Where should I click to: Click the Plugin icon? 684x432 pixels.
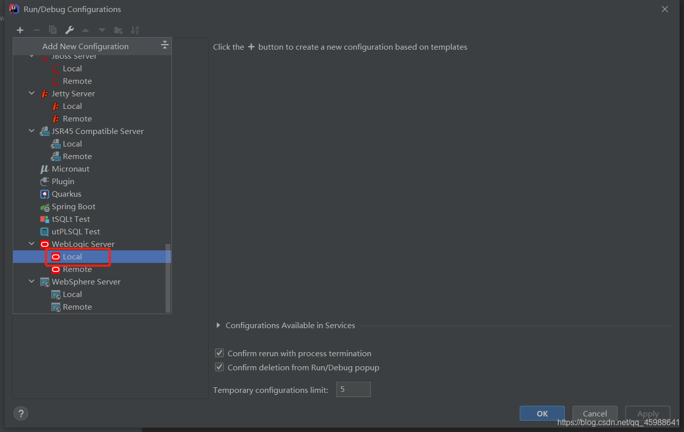[x=44, y=182]
